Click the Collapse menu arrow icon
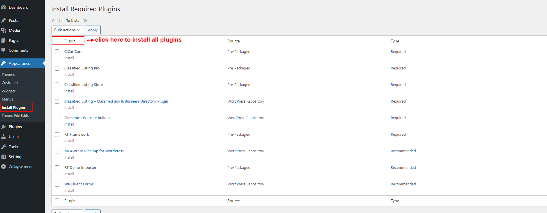 point(3,167)
